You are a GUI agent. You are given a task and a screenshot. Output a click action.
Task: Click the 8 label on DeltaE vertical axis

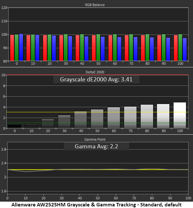click(x=4, y=86)
